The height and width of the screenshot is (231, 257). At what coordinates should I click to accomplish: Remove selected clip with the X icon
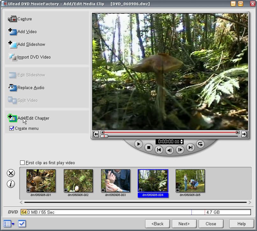pyautogui.click(x=11, y=173)
